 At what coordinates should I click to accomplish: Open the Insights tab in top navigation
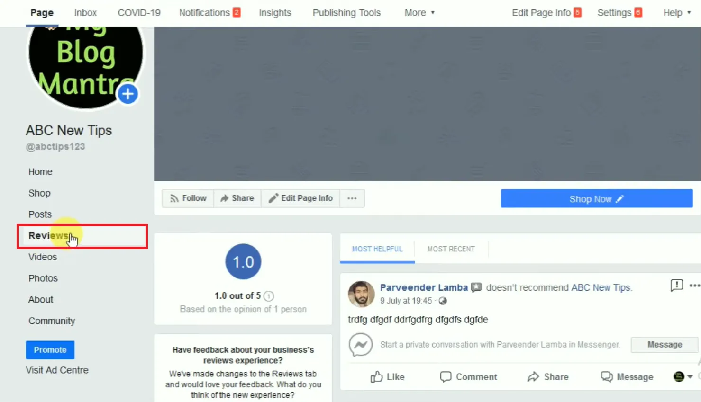pyautogui.click(x=275, y=13)
